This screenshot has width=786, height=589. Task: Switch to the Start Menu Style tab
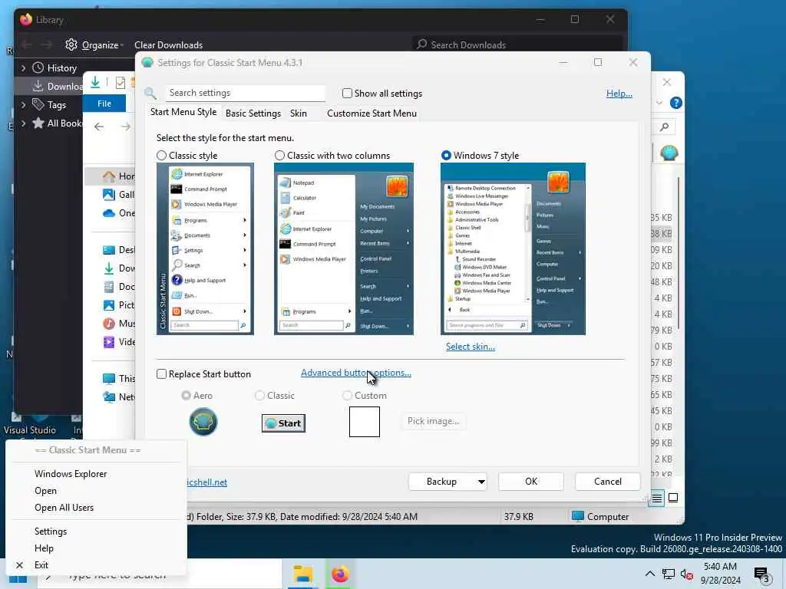coord(183,112)
